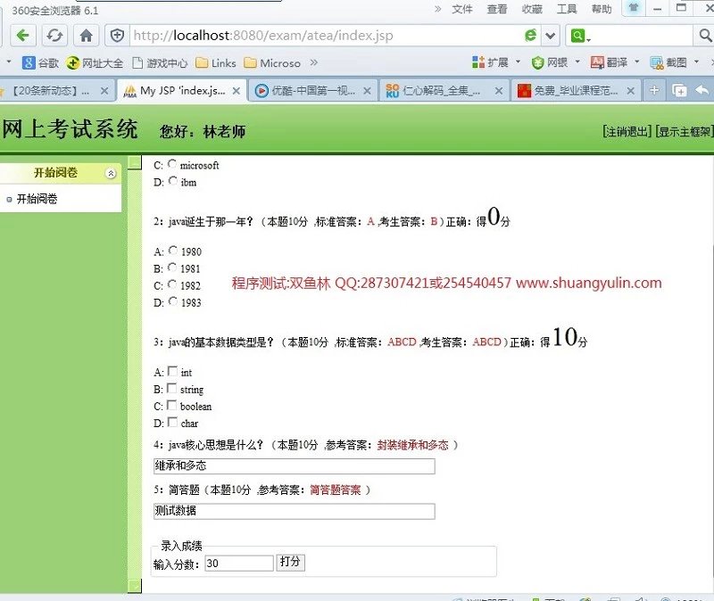This screenshot has height=601, width=714.
Task: Select the microsoft radio option
Action: pyautogui.click(x=172, y=163)
